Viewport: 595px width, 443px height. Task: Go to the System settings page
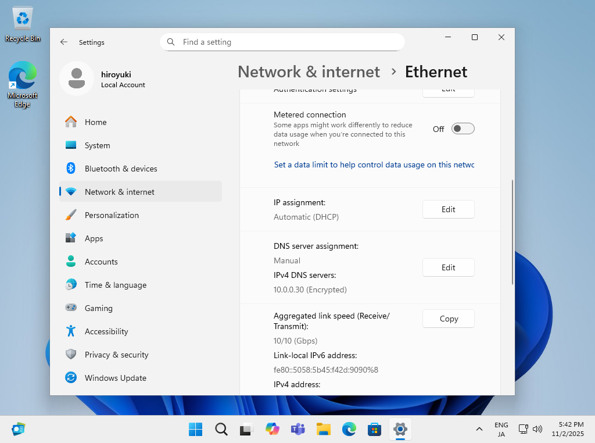[x=97, y=145]
